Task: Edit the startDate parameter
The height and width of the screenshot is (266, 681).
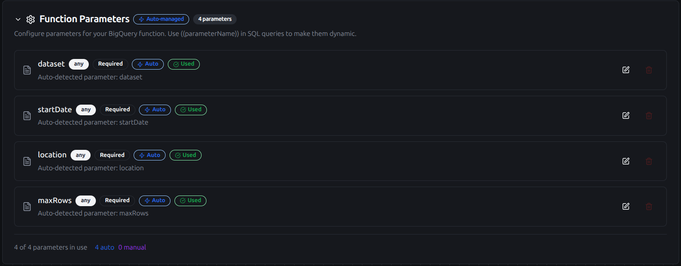Action: [626, 116]
